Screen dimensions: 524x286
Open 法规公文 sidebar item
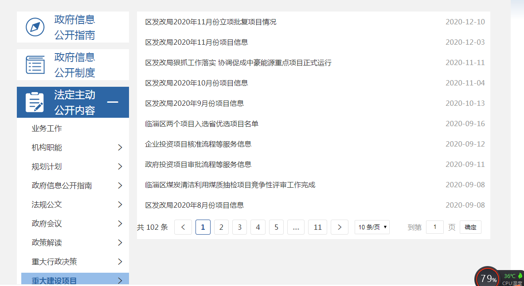[x=47, y=205]
